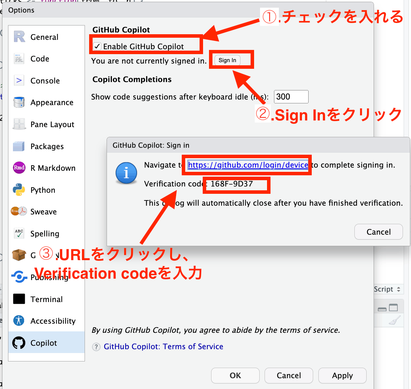Switch to the Appearance section label
The height and width of the screenshot is (389, 411).
point(52,102)
